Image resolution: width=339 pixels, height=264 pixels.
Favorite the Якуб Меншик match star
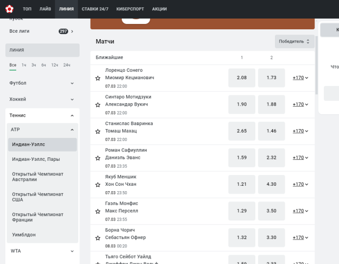point(98,185)
